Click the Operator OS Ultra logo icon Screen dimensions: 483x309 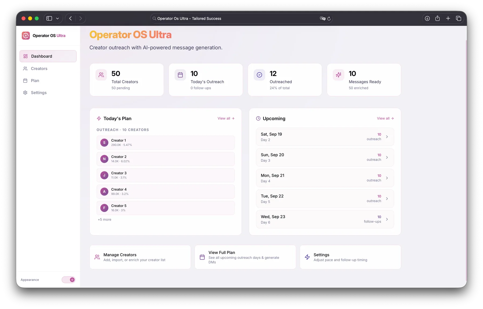click(x=26, y=35)
